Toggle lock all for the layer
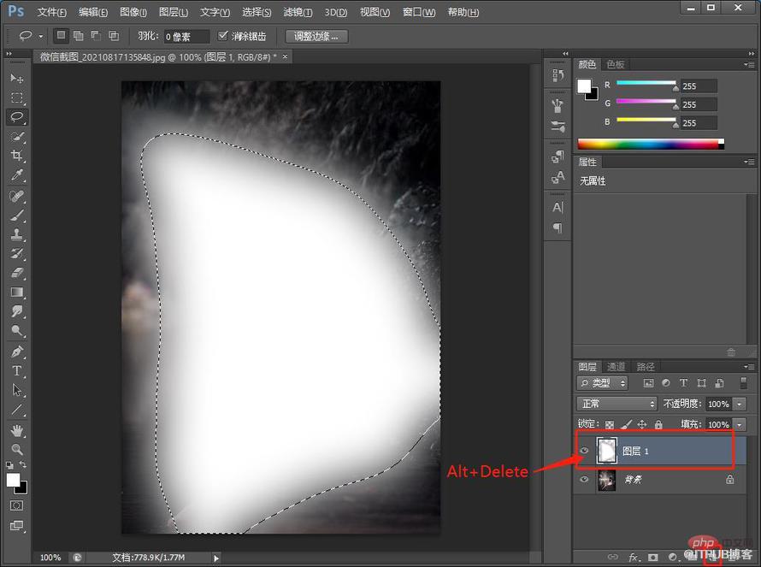This screenshot has width=761, height=567. 658,424
